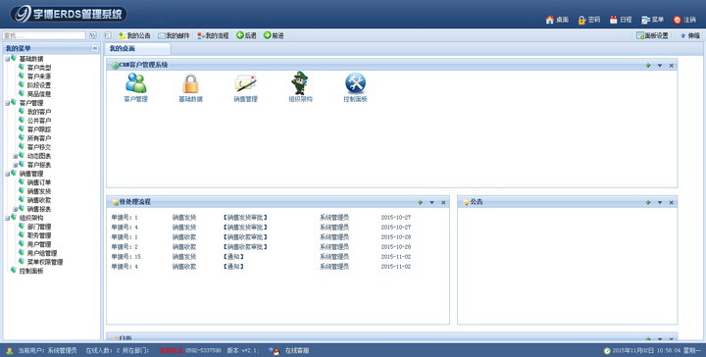The image size is (706, 357).
Task: Click green plus on 待处理流程 panel
Action: pos(420,203)
